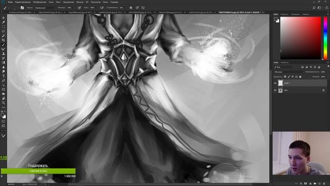Select the Слой 1 layer name
330x186 pixels.
(x=287, y=83)
